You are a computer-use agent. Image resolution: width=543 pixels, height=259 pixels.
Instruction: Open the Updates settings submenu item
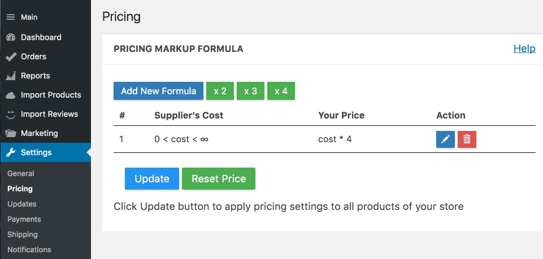22,204
